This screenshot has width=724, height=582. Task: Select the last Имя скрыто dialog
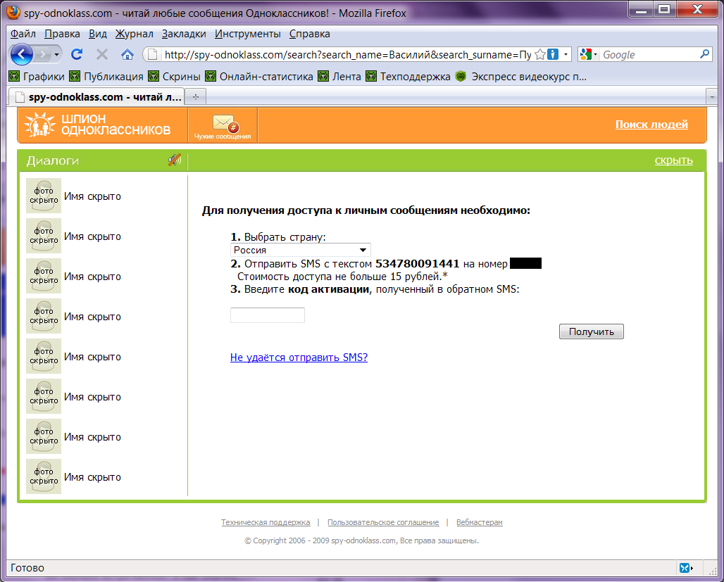pos(92,477)
